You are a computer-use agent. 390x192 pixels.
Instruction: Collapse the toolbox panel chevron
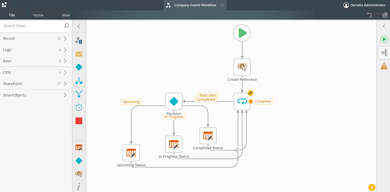tap(79, 26)
